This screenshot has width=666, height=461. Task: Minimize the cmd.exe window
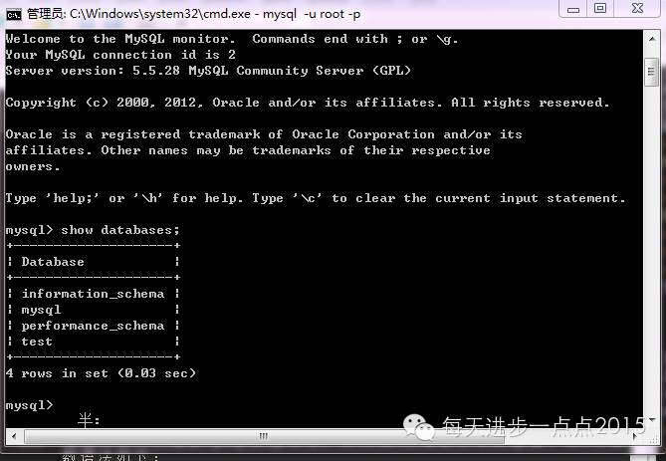point(573,9)
